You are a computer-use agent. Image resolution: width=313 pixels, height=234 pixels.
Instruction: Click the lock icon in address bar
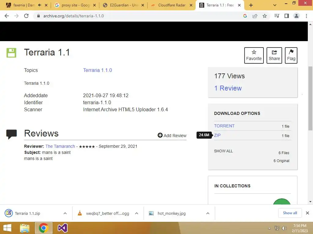coord(39,16)
